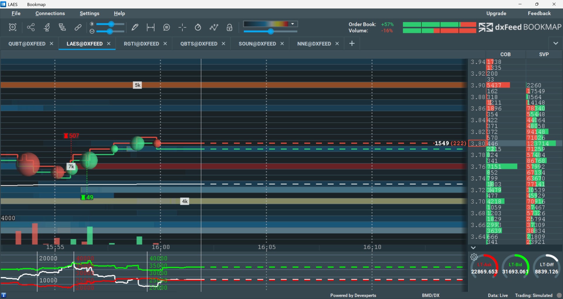Close the QBTS@DXFEED tab
The height and width of the screenshot is (299, 563).
[223, 44]
